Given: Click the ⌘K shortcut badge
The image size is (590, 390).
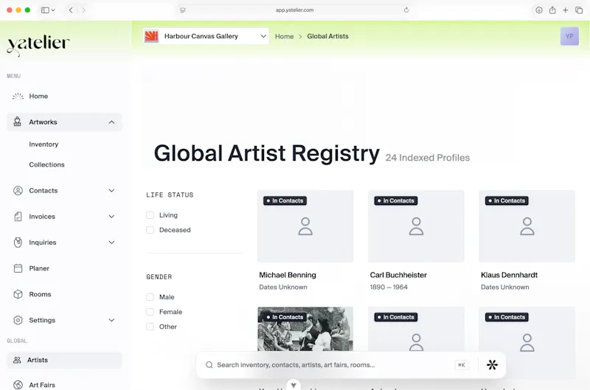Looking at the screenshot, I should (462, 365).
